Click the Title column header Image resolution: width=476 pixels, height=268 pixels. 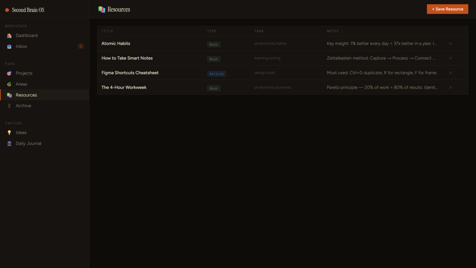107,31
